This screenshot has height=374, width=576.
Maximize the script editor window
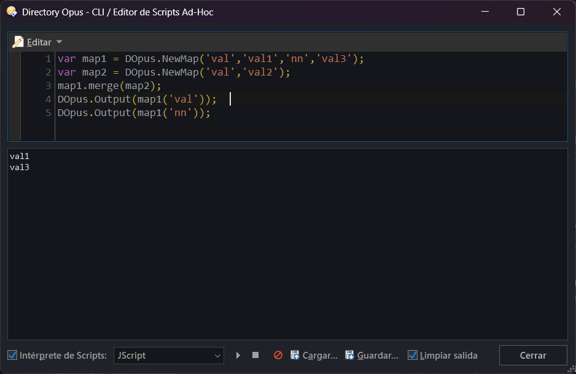(521, 12)
